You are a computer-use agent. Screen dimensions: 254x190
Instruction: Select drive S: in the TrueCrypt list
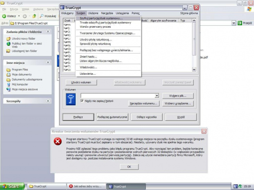[x=67, y=63]
